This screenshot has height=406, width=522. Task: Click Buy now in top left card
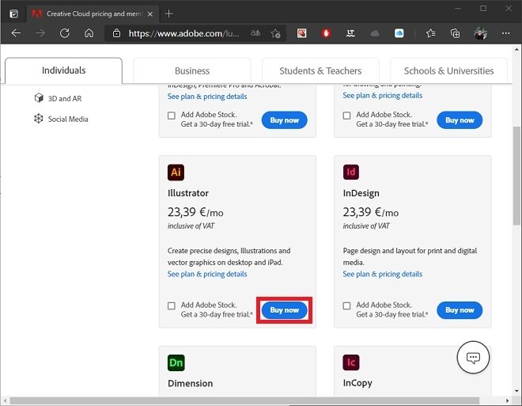(x=284, y=120)
